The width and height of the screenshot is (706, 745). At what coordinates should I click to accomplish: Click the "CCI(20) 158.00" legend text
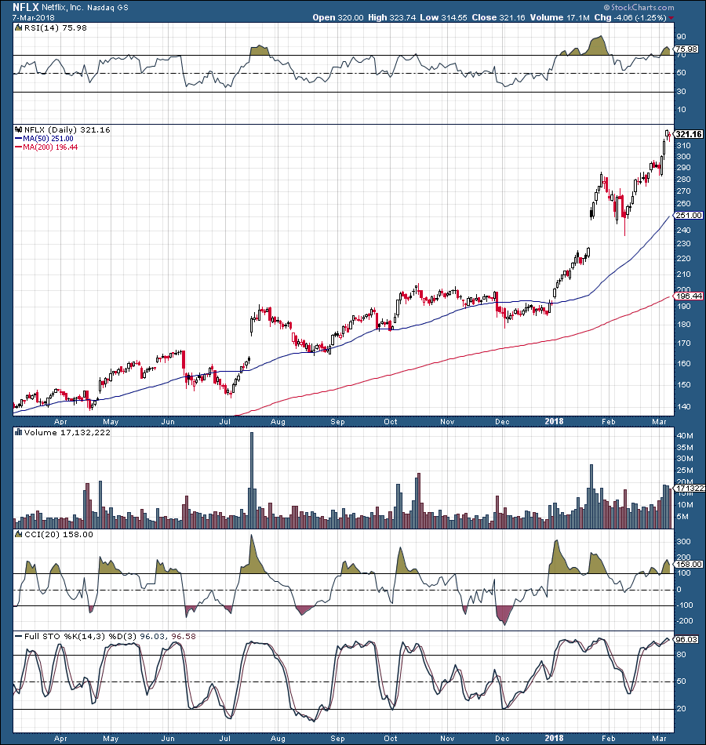click(x=59, y=535)
